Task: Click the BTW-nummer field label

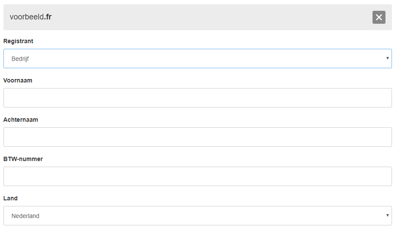Action: tap(23, 159)
